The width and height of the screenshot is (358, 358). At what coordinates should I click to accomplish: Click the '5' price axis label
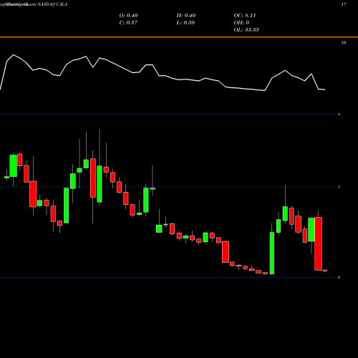click(339, 187)
